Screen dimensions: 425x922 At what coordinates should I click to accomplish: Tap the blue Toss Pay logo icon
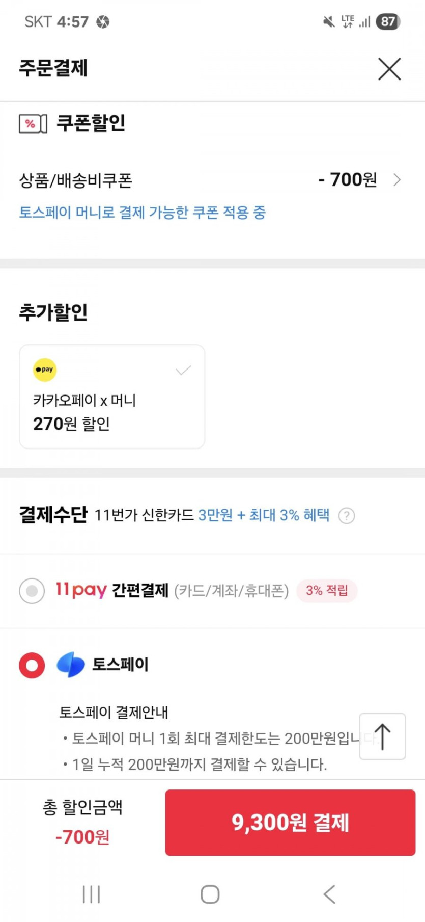point(71,665)
